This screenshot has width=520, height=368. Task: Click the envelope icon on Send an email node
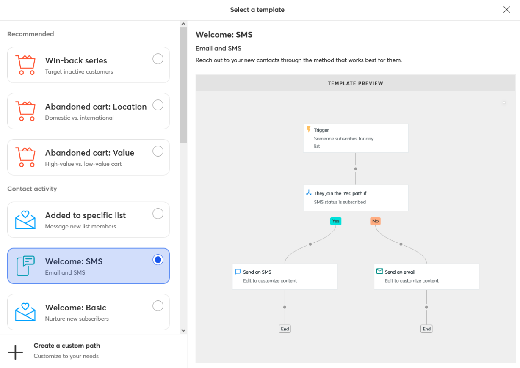pos(379,272)
